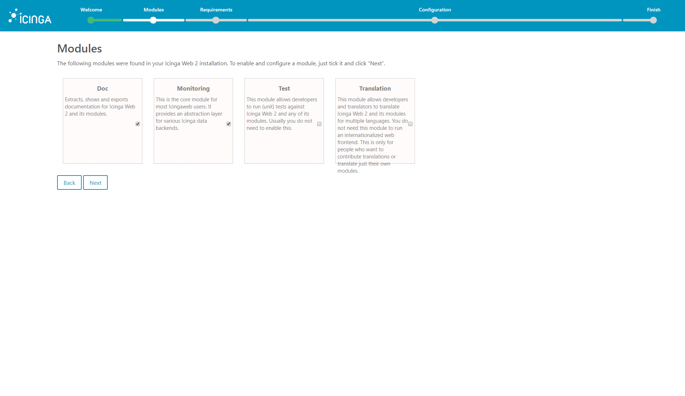The image size is (685, 396).
Task: Select the Monitoring module card title
Action: click(x=193, y=88)
